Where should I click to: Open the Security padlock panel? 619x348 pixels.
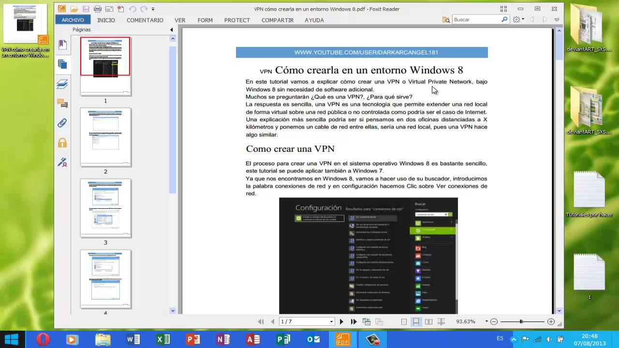point(62,143)
